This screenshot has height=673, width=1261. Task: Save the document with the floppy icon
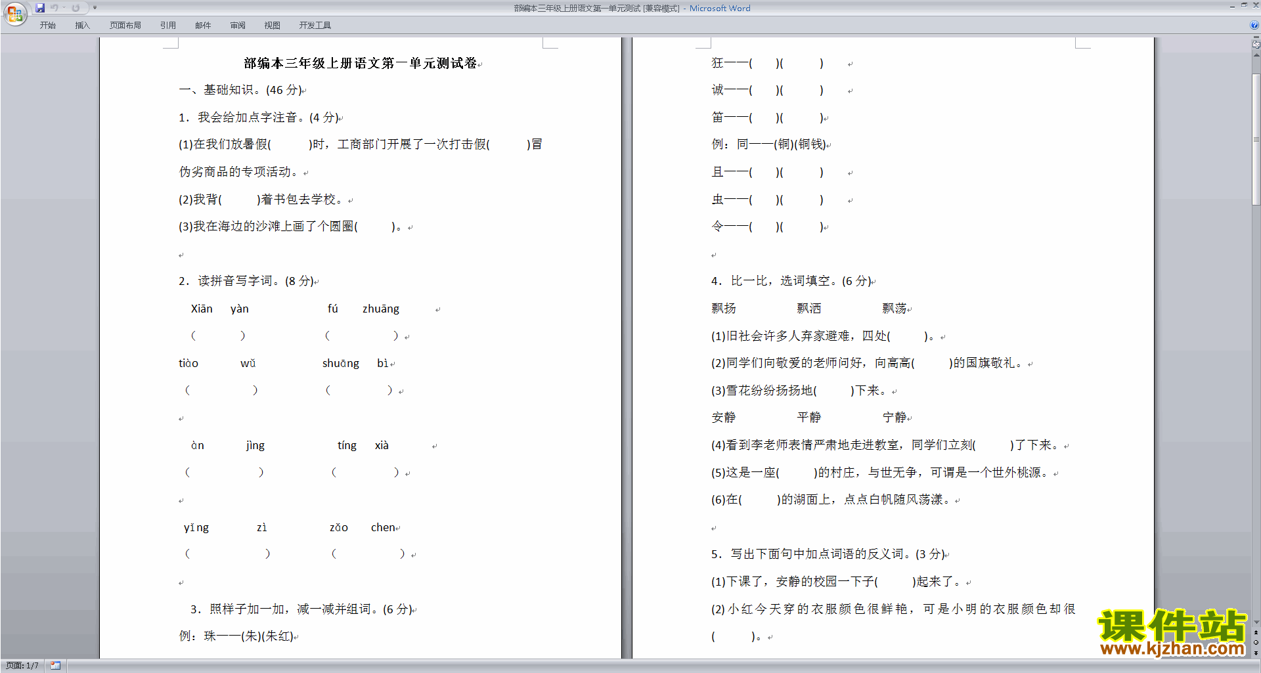pos(40,8)
